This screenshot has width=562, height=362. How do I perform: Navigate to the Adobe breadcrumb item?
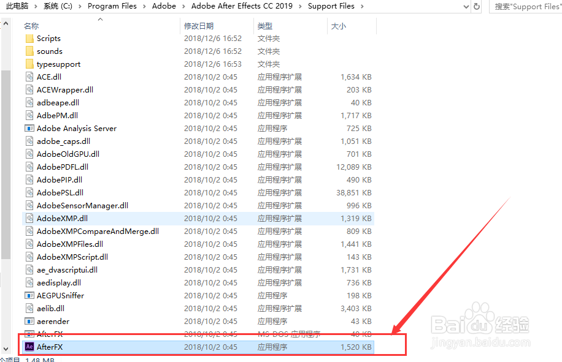tap(163, 6)
